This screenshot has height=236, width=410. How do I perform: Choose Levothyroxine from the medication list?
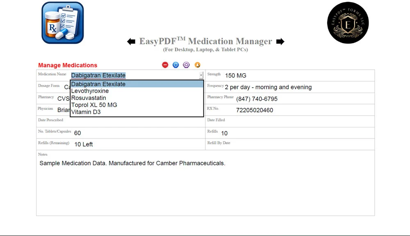pyautogui.click(x=137, y=91)
